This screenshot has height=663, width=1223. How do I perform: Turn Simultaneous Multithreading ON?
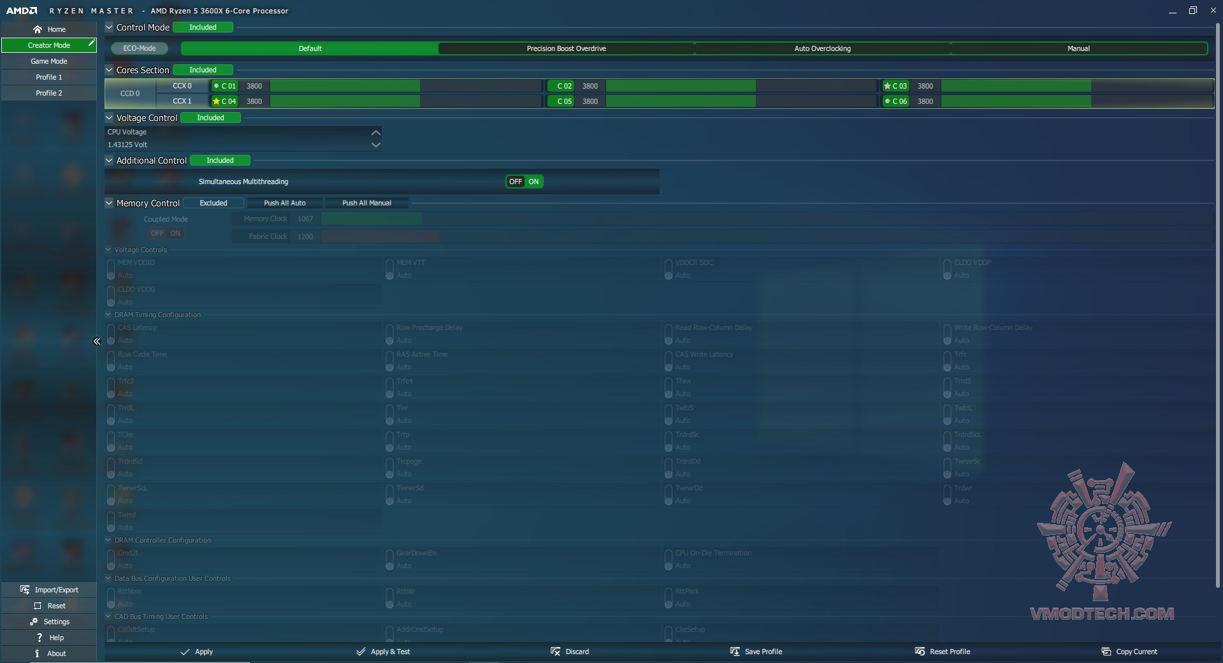point(534,182)
